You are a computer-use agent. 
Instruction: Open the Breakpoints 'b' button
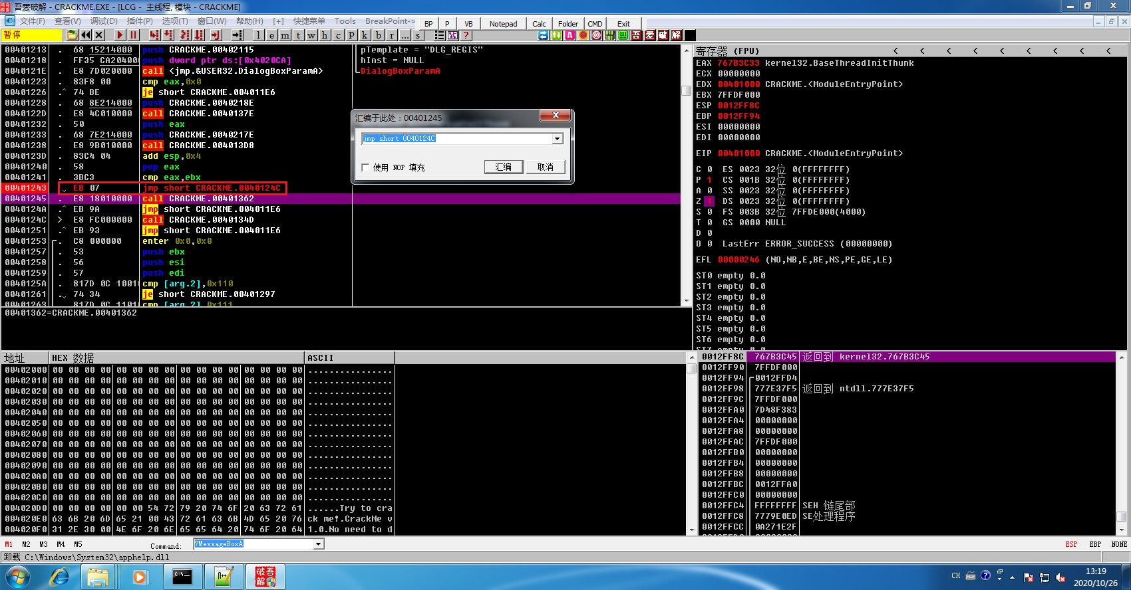(x=379, y=35)
